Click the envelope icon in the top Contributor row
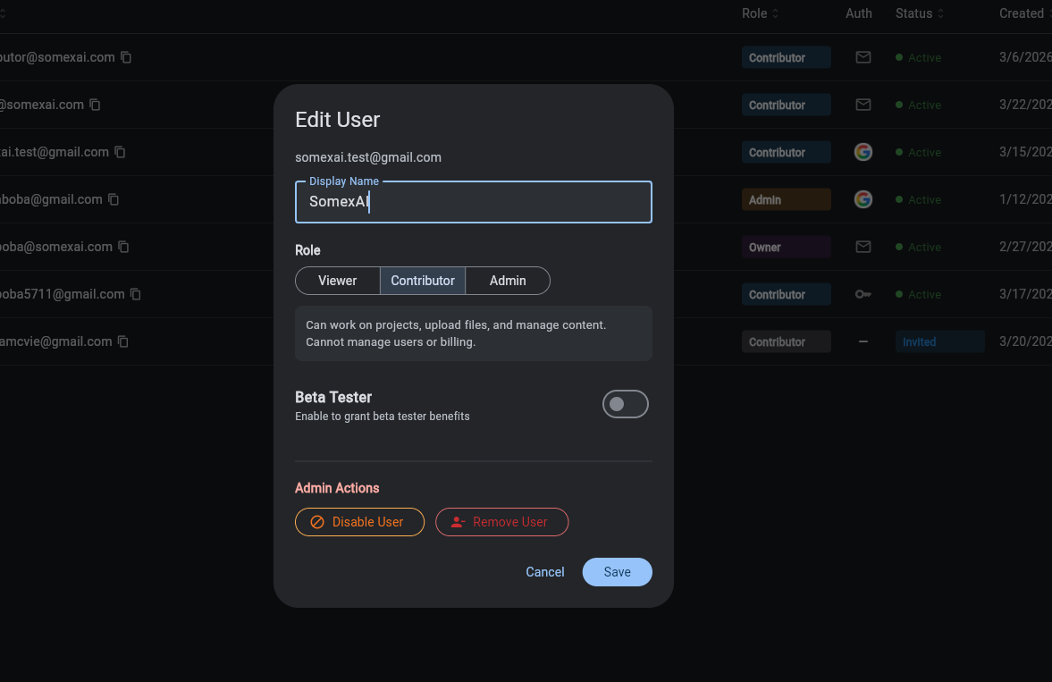1052x682 pixels. pyautogui.click(x=863, y=57)
